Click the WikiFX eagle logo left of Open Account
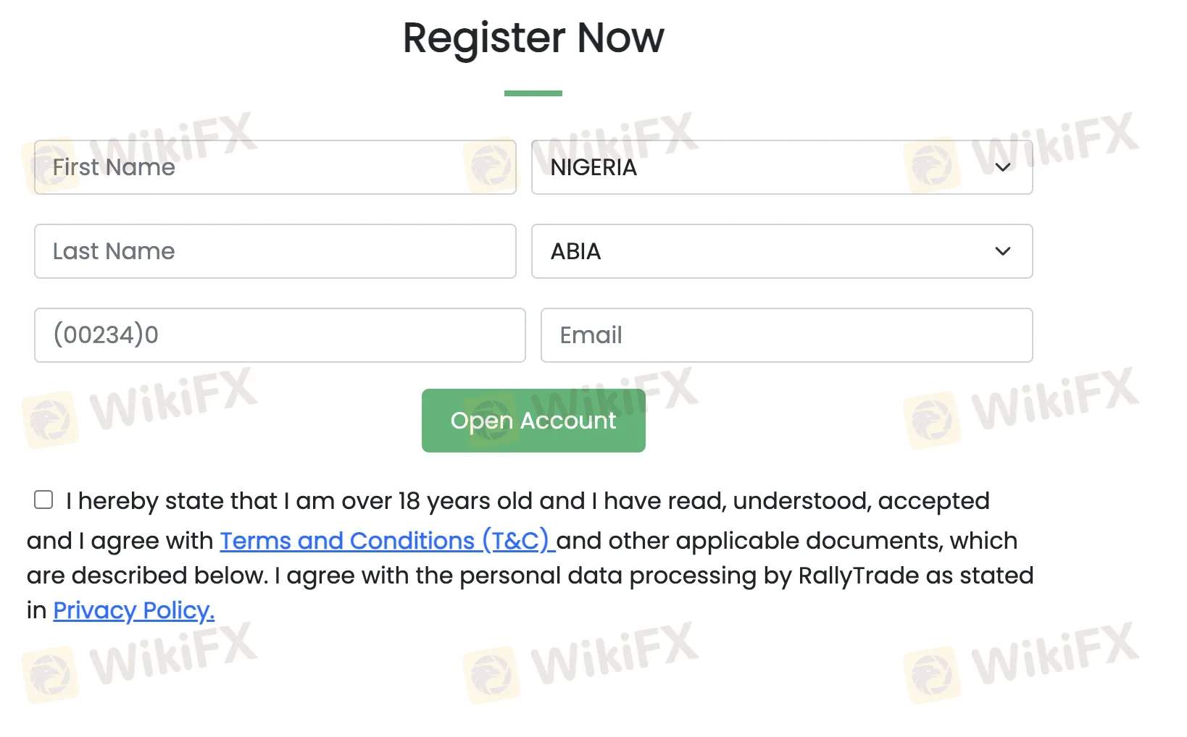The width and height of the screenshot is (1187, 737). click(x=49, y=420)
